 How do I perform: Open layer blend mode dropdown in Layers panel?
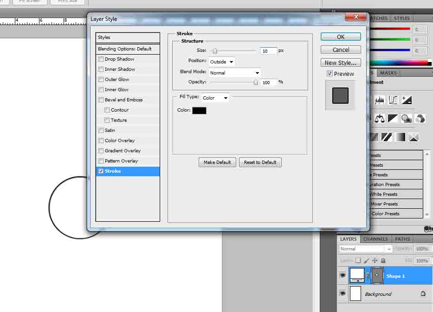pos(366,249)
